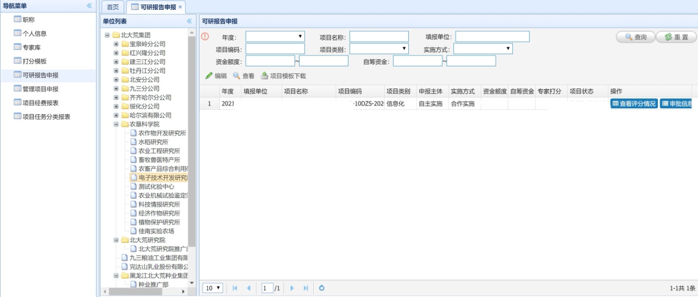
Task: Go to previous page of results
Action: [x=248, y=288]
